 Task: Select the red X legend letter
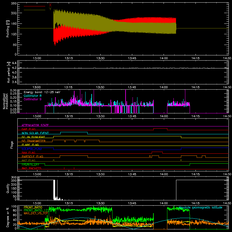pos(50,5)
